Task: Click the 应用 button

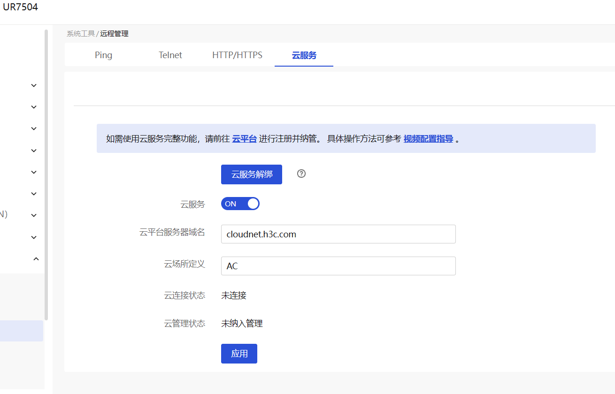Action: [x=239, y=354]
